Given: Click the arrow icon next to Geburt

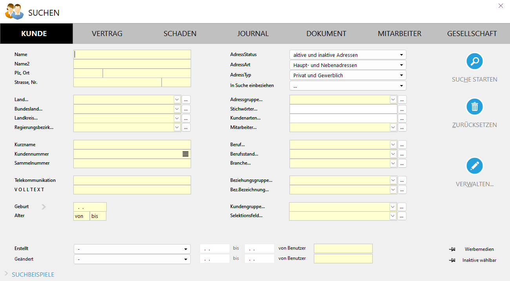Looking at the screenshot, I should (x=44, y=207).
